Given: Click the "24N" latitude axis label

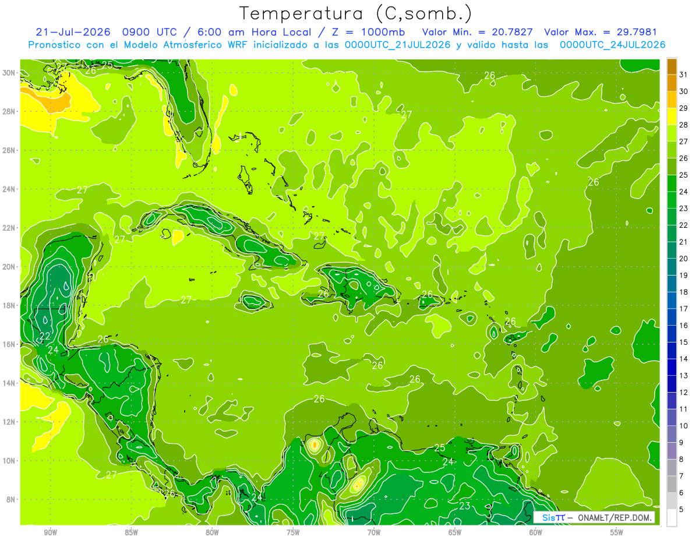Looking at the screenshot, I should point(8,189).
